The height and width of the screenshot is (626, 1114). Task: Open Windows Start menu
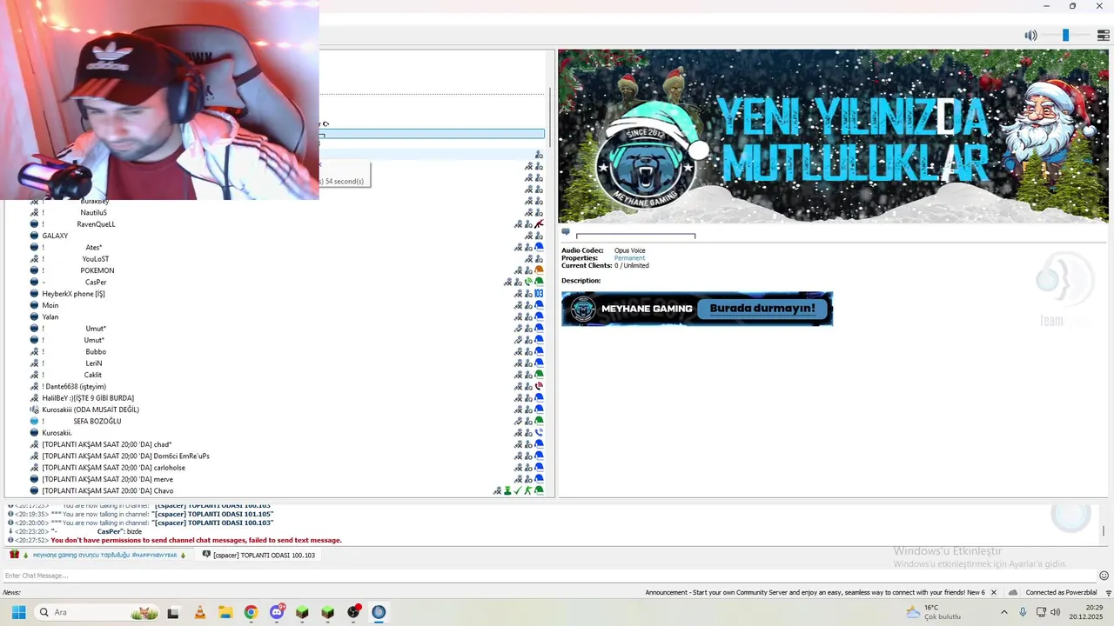point(18,612)
